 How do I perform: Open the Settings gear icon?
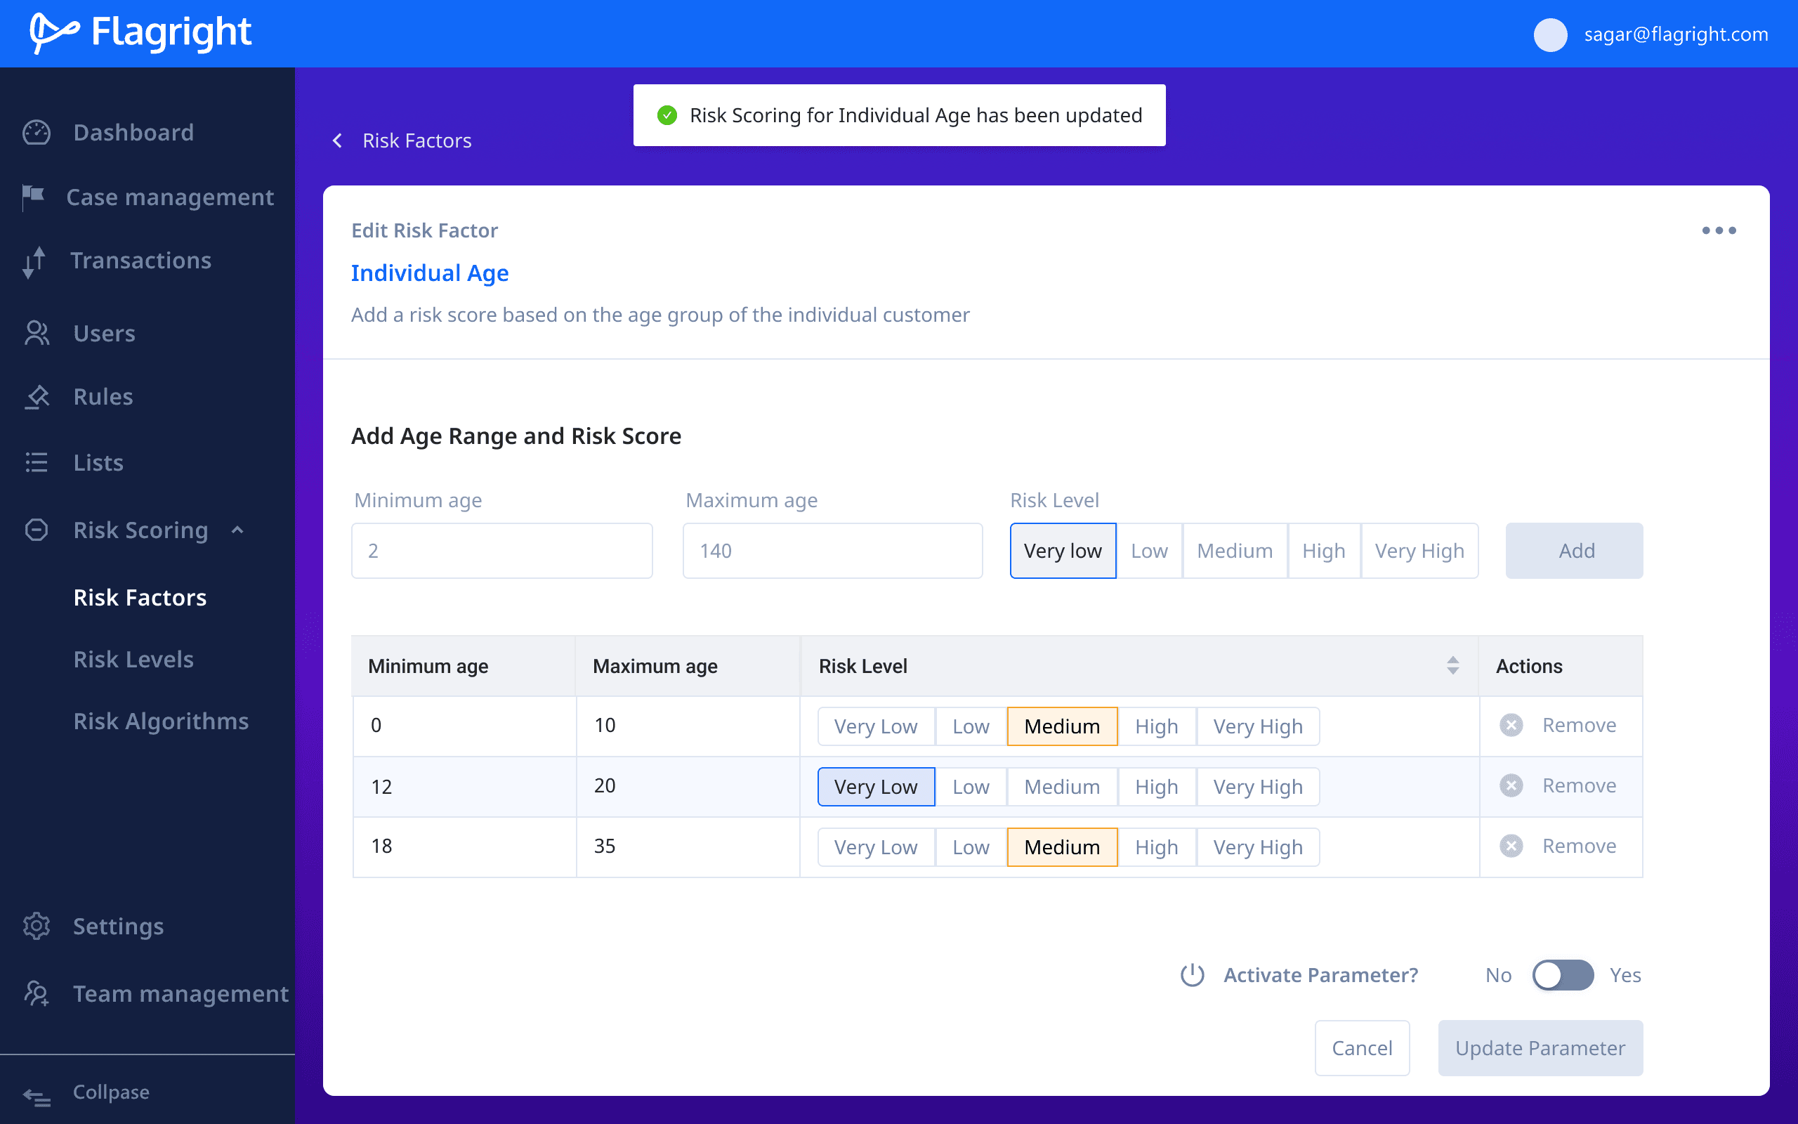[37, 927]
